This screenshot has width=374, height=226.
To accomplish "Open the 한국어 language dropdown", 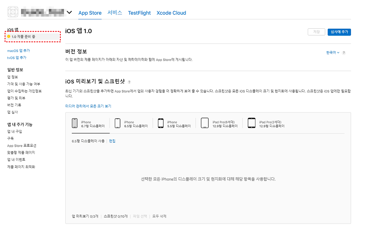I will [x=333, y=53].
